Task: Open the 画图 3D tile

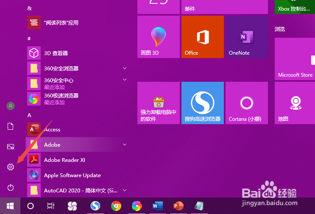Action: (x=159, y=37)
